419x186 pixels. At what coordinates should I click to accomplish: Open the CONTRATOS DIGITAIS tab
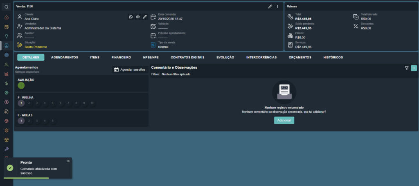[187, 57]
